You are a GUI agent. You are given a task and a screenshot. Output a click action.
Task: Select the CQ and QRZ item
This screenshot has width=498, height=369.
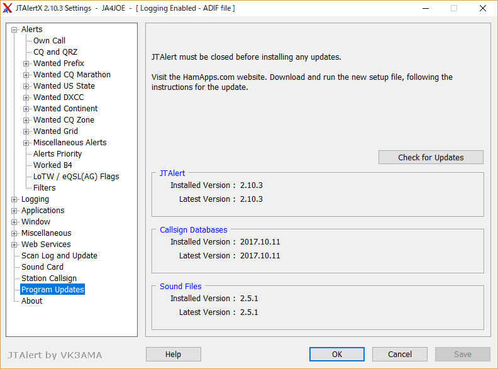click(55, 52)
